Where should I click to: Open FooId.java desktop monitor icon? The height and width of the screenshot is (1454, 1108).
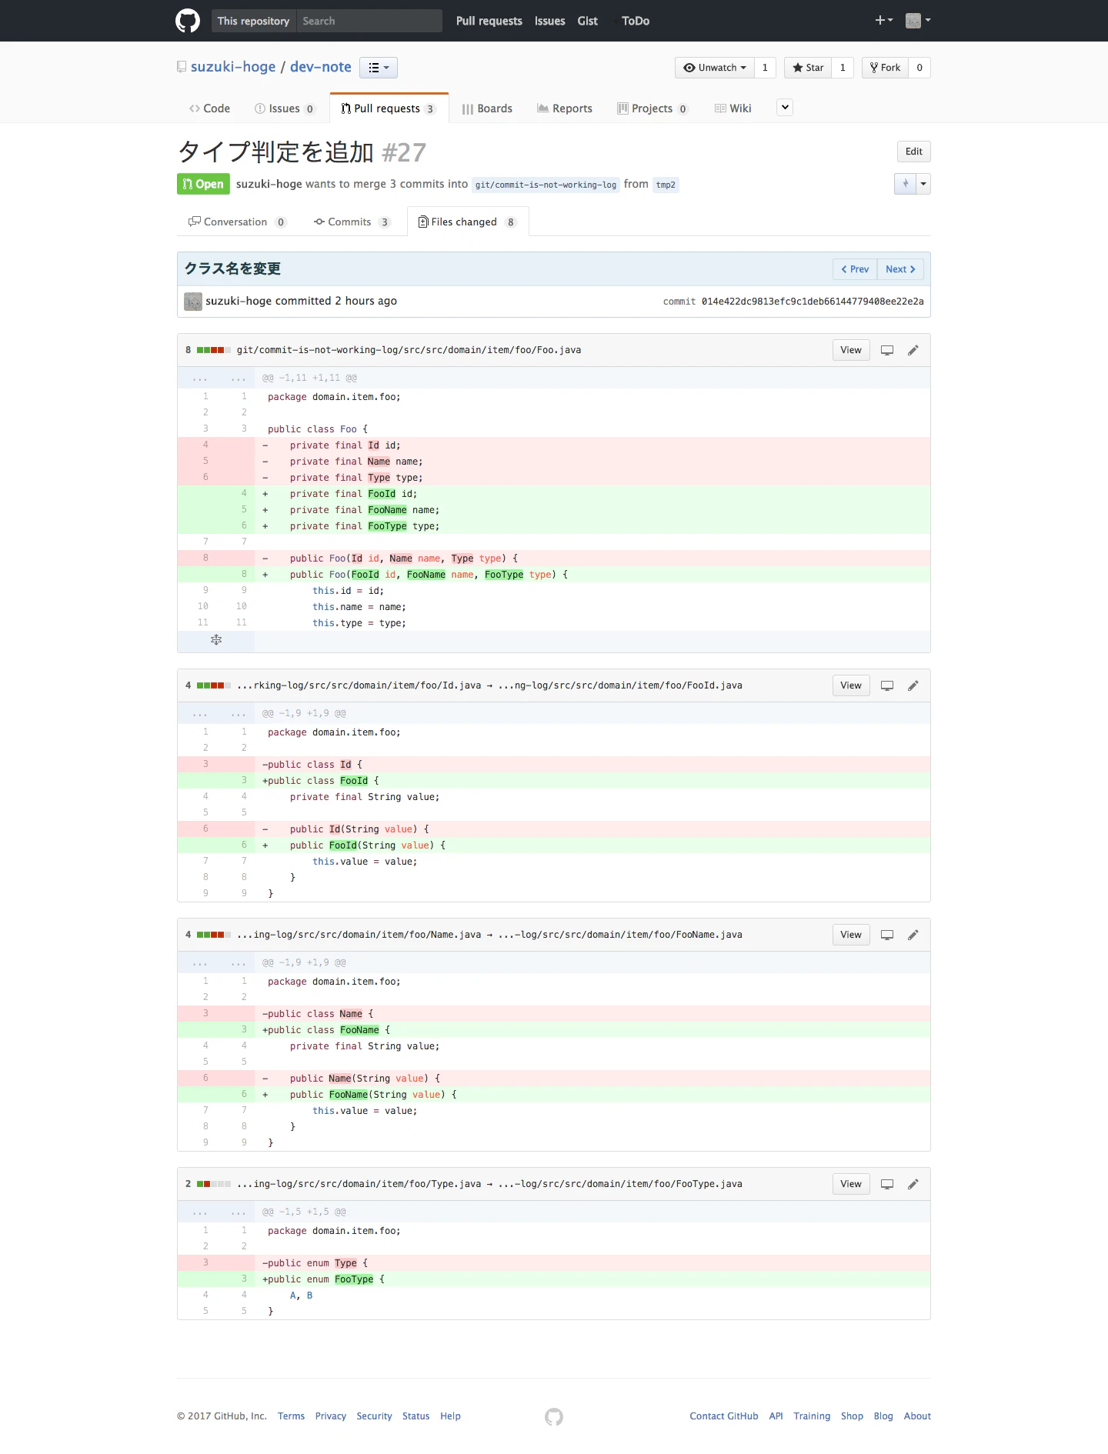(887, 685)
